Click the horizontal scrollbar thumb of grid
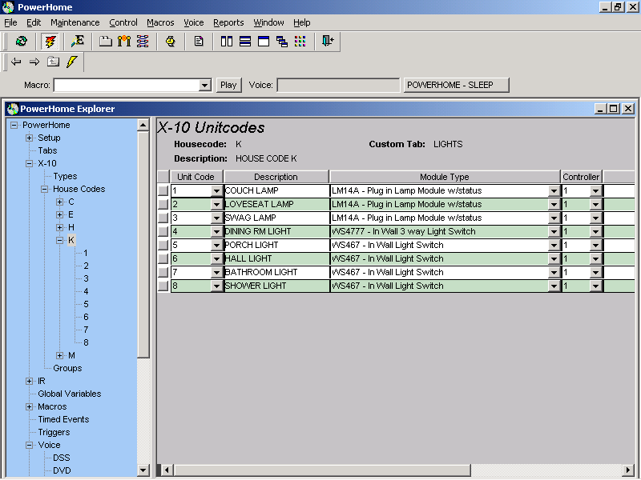This screenshot has width=641, height=480. pos(323,470)
